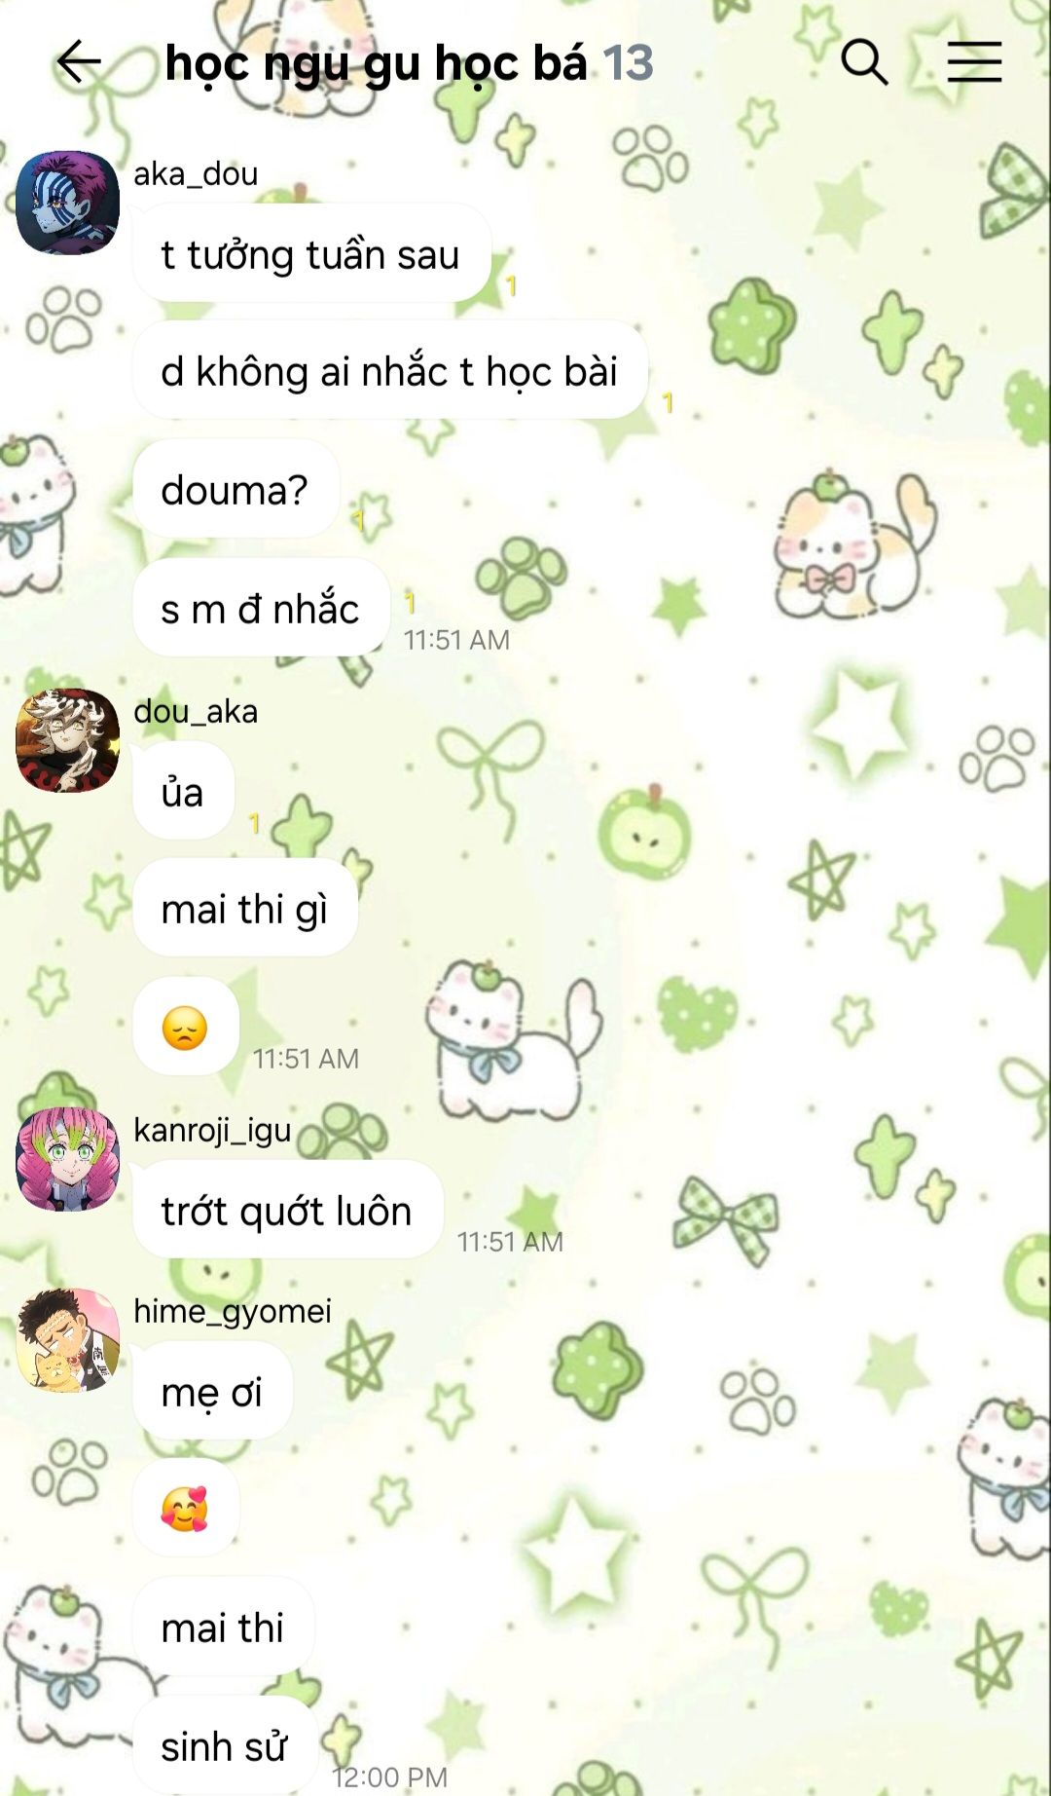This screenshot has height=1796, width=1051.
Task: Select the 'sinh sử' message bubble
Action: (x=225, y=1745)
